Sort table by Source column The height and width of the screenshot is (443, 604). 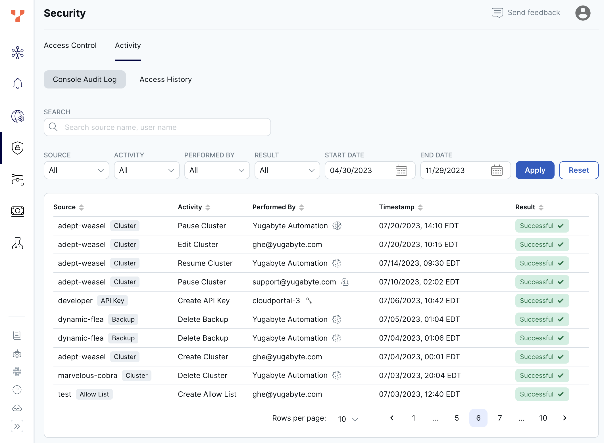coord(81,207)
